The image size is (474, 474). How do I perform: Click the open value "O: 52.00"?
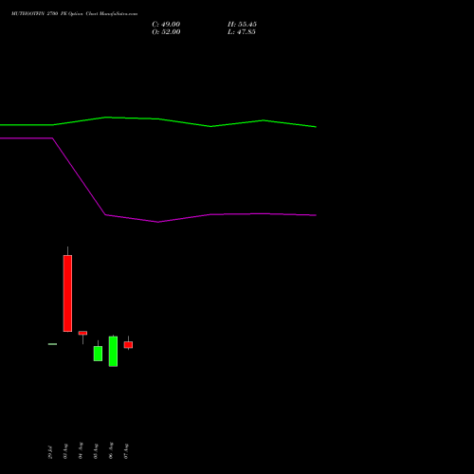pyautogui.click(x=166, y=32)
